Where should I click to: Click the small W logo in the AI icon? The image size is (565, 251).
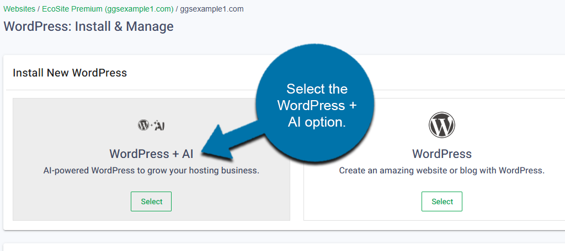pos(143,125)
